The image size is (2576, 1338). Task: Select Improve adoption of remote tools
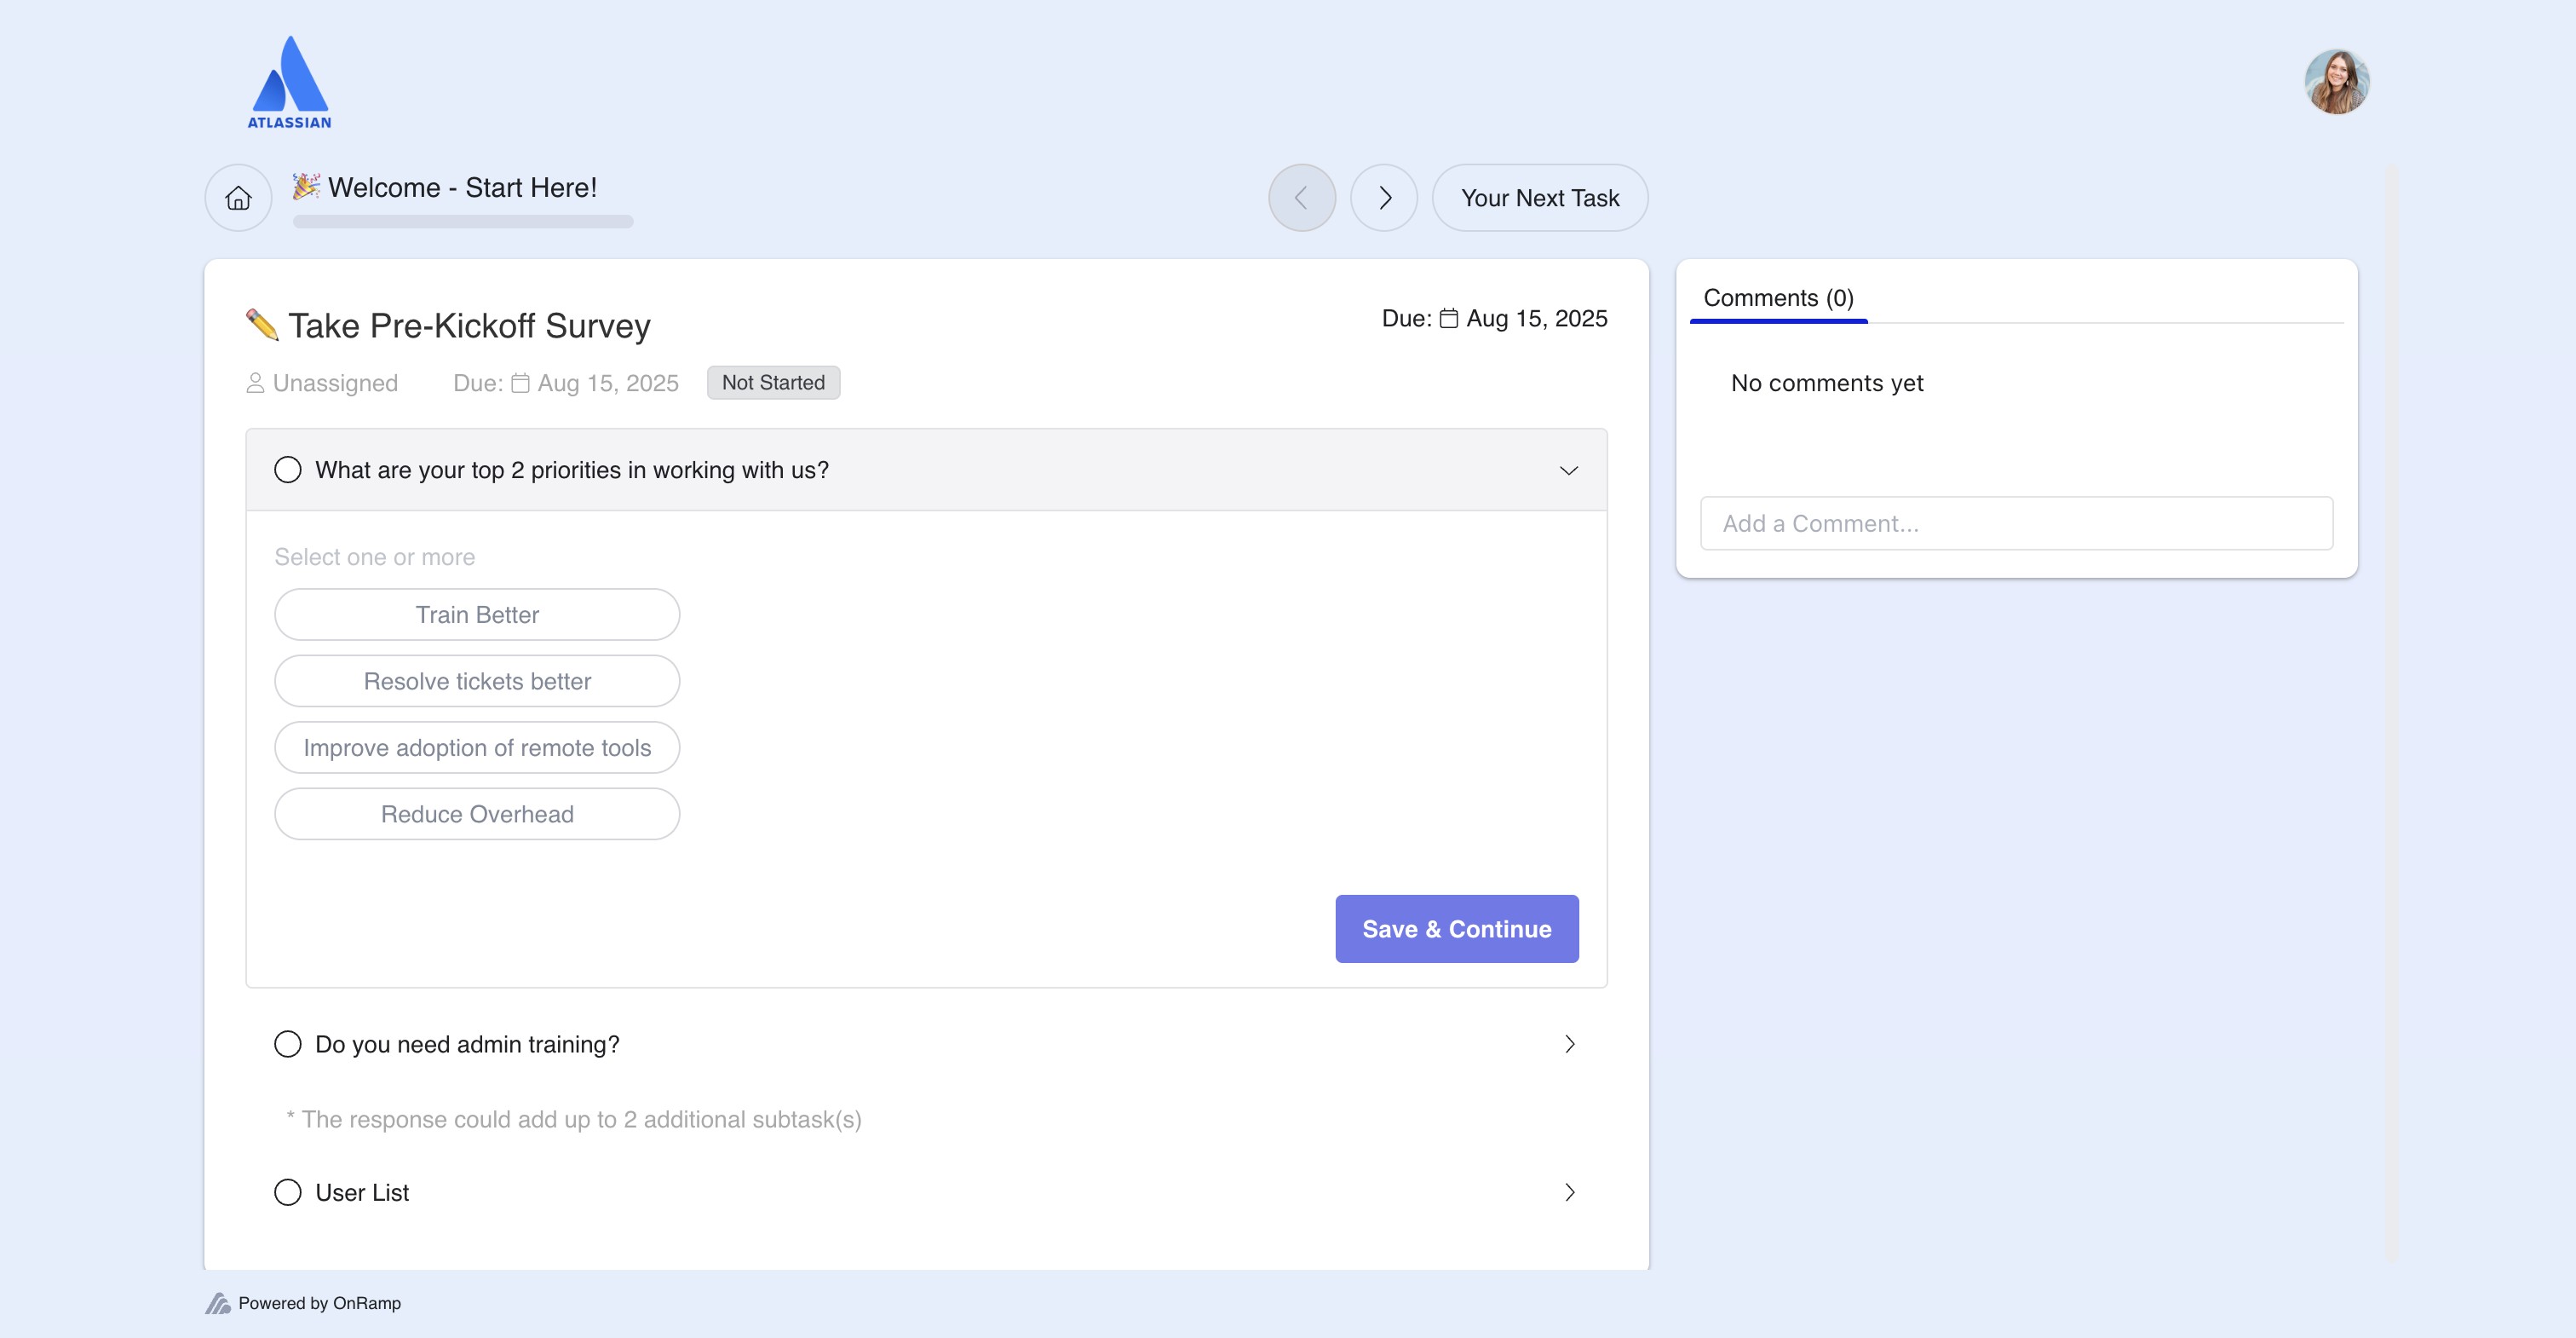(477, 747)
